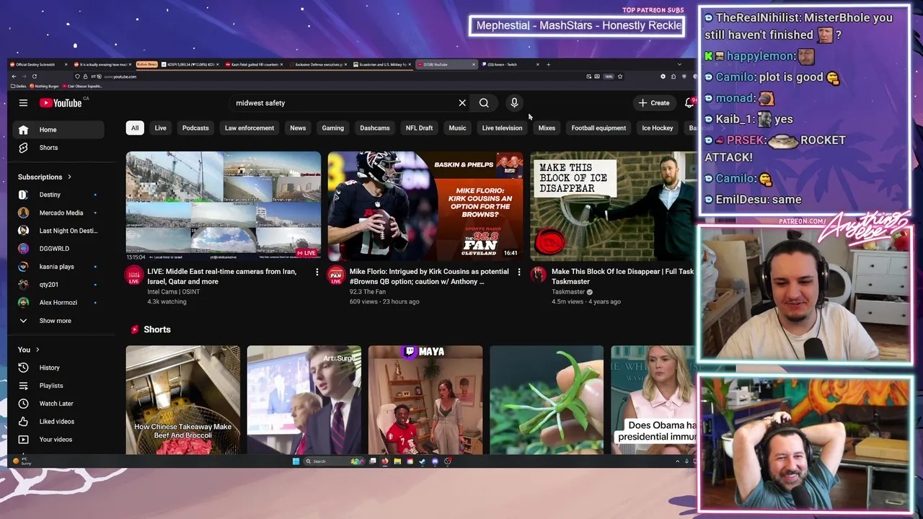Go to the YouTube logo home link
923x519 pixels.
tap(61, 103)
